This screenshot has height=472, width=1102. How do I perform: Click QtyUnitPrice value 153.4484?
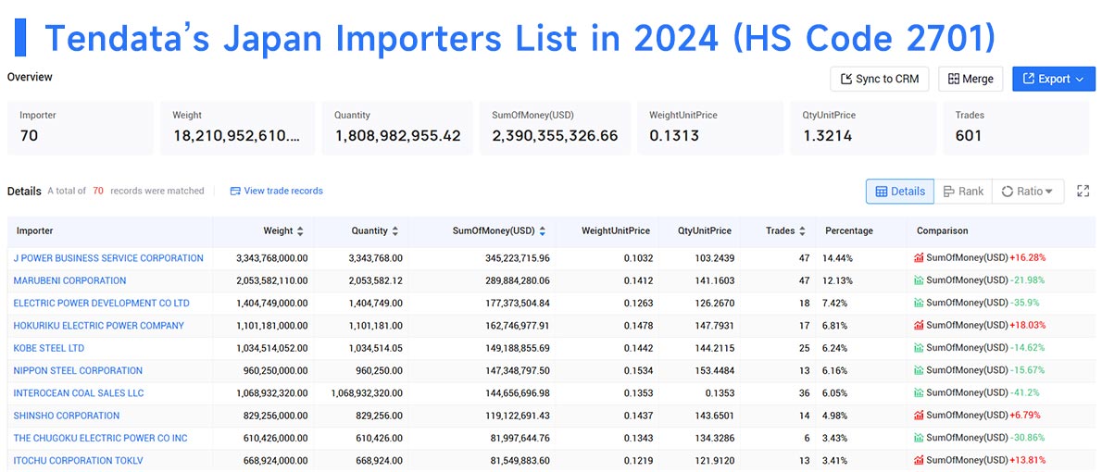click(714, 370)
